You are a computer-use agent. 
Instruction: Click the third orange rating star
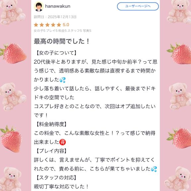point(47,25)
